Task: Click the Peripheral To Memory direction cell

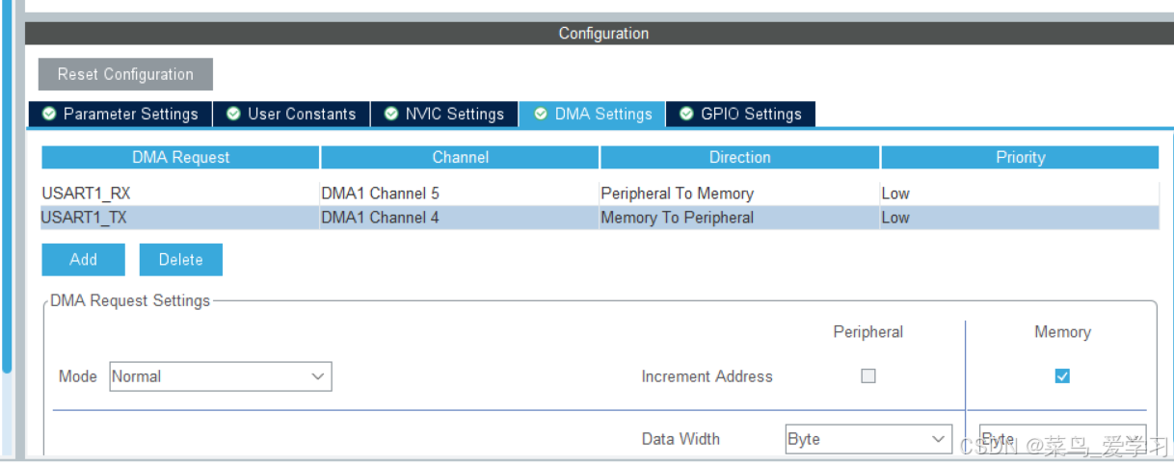Action: click(739, 194)
